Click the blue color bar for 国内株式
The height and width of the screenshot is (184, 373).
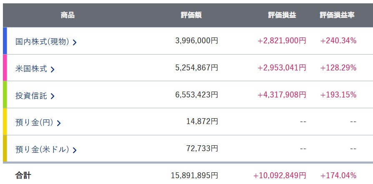5,41
